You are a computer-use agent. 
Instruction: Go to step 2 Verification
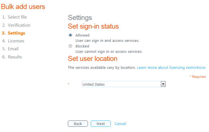[x=16, y=25]
